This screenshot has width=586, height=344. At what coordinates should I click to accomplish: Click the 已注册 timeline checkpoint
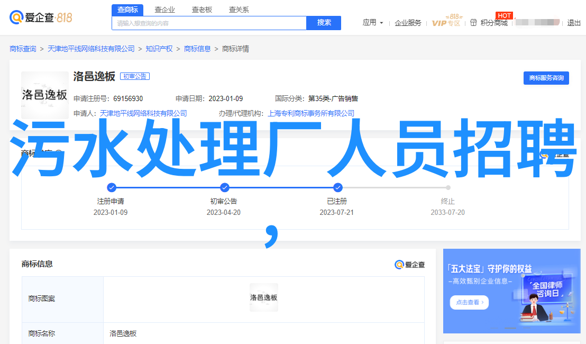click(x=338, y=187)
